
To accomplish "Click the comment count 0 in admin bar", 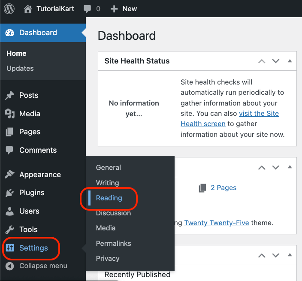I will pos(98,9).
